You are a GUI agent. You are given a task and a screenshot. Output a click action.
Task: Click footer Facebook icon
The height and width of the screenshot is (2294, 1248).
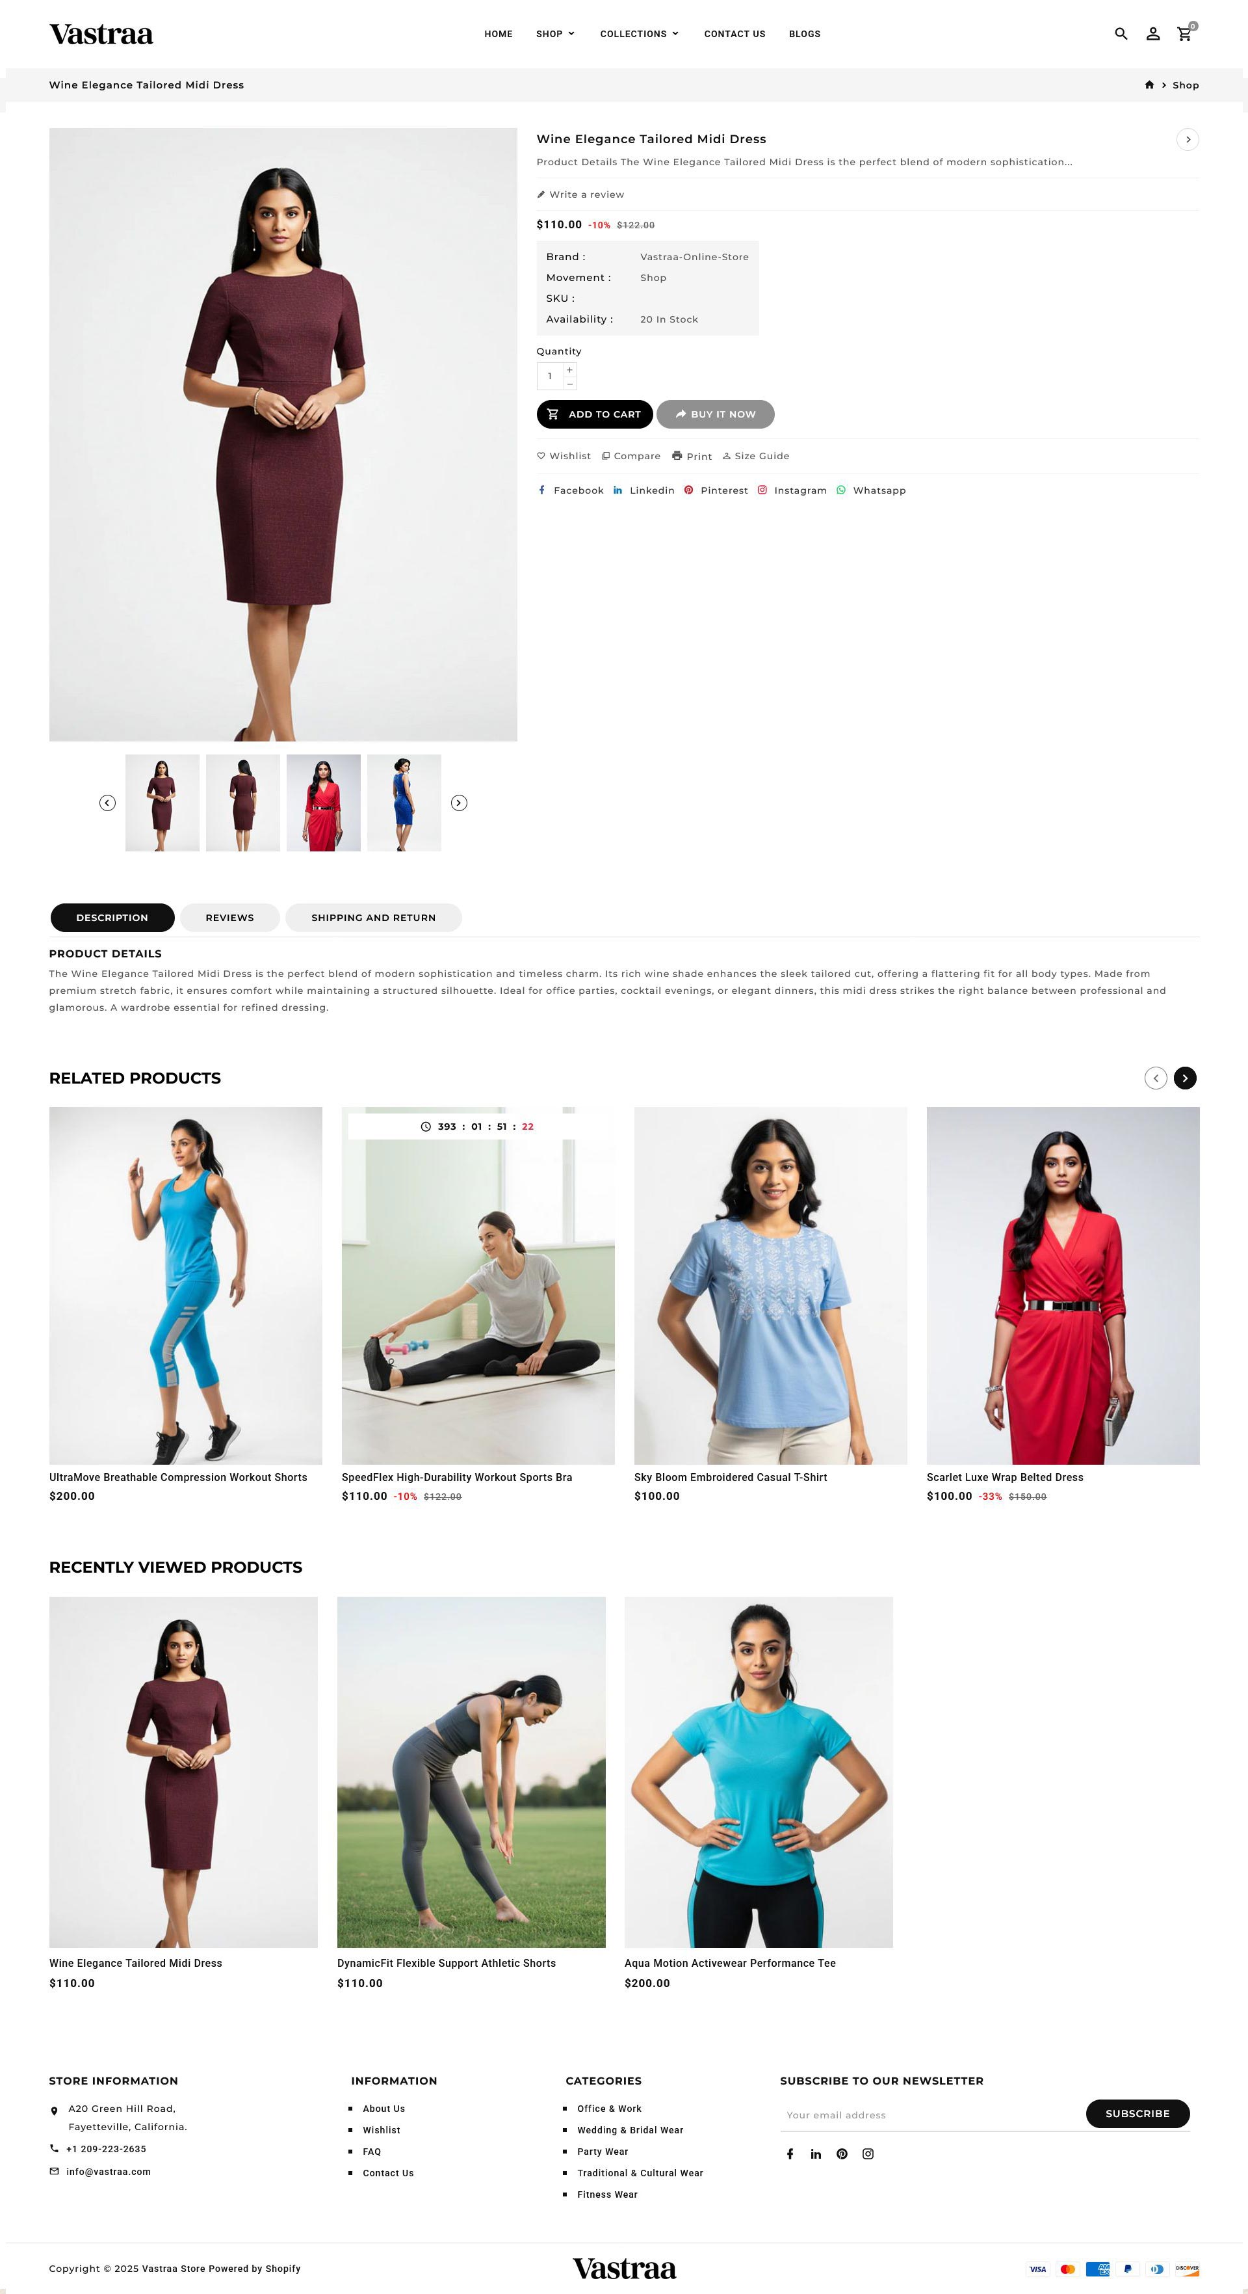point(790,2154)
